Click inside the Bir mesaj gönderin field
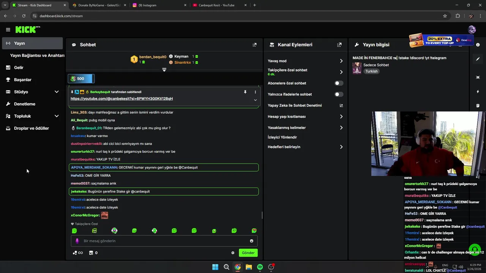This screenshot has height=273, width=486. pos(164,241)
